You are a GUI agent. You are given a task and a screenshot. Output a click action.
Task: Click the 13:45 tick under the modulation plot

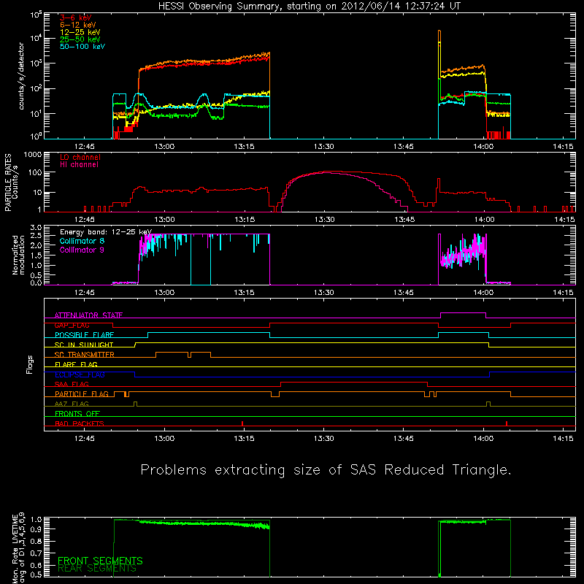pyautogui.click(x=404, y=293)
